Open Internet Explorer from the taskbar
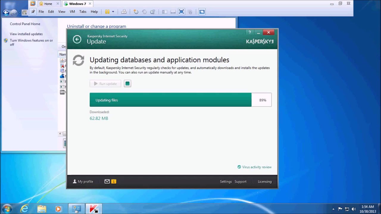 pyautogui.click(x=24, y=209)
